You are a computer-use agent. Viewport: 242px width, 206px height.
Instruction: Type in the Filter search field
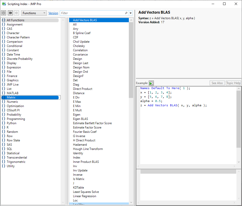[x=92, y=13]
